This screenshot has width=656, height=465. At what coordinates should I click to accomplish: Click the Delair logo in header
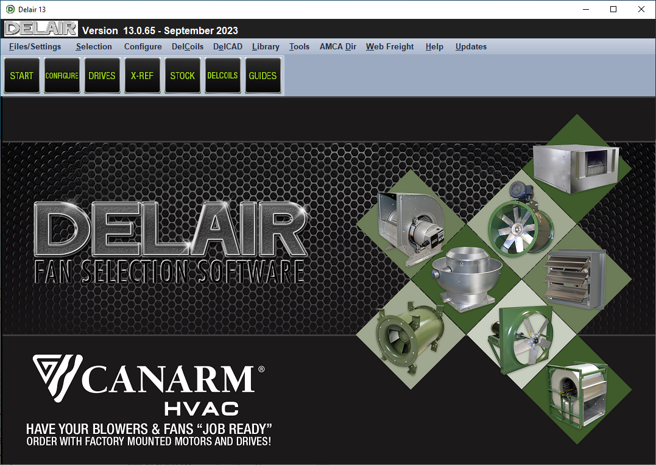pos(41,29)
